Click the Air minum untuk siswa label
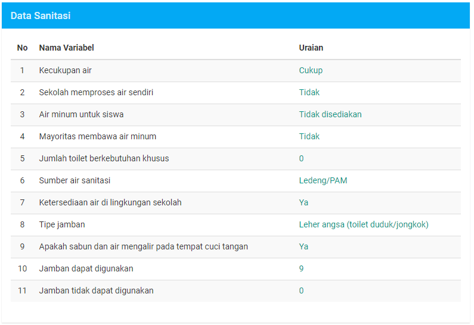The width and height of the screenshot is (474, 325). (x=81, y=114)
